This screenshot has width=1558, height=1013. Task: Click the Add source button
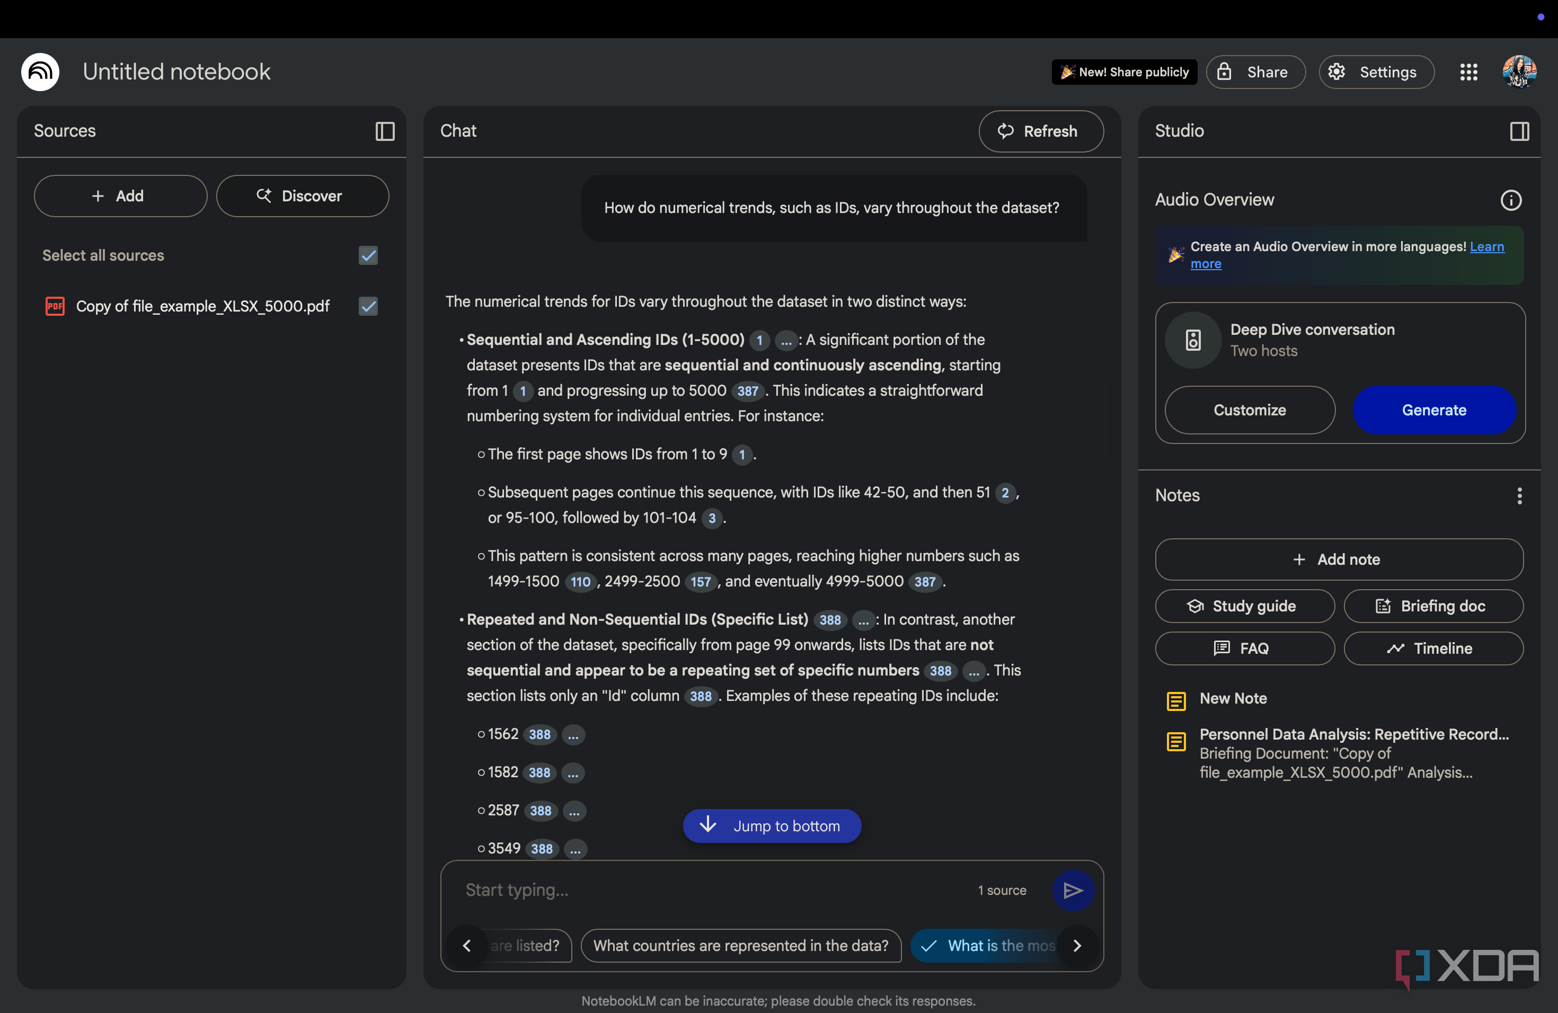click(120, 197)
